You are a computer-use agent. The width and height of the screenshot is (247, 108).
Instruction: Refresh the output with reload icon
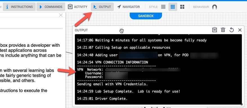point(232,30)
